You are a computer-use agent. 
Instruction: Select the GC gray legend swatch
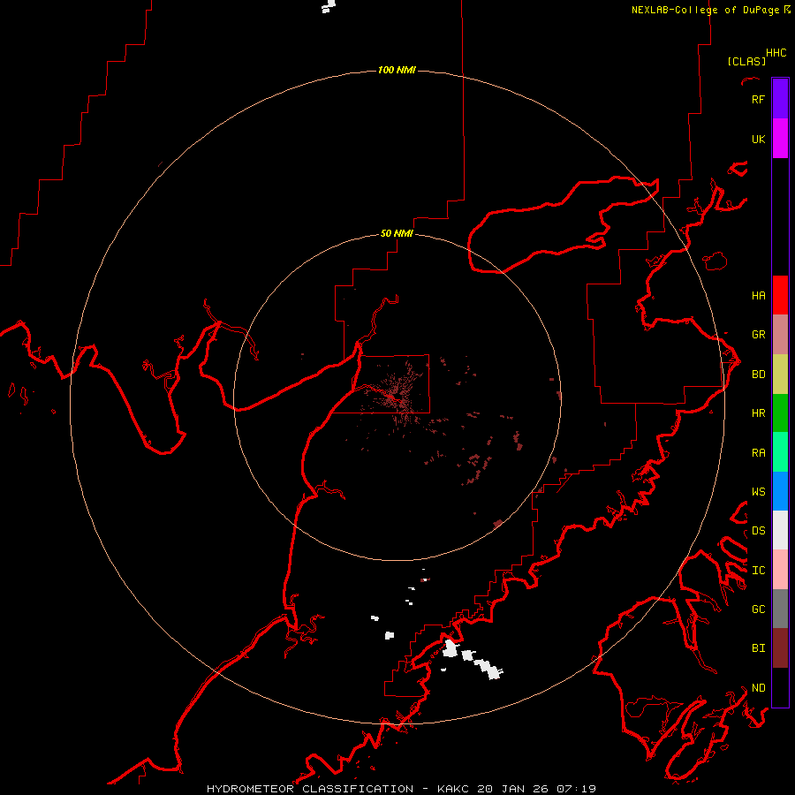coord(780,609)
